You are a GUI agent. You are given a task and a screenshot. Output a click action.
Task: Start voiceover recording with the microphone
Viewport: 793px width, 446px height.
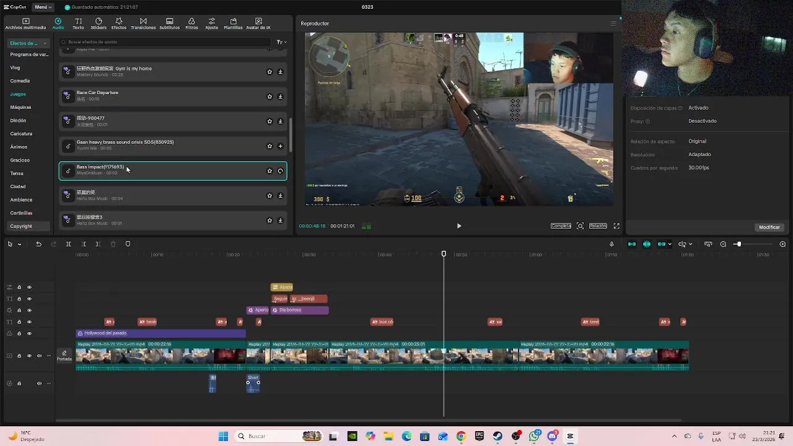[611, 244]
